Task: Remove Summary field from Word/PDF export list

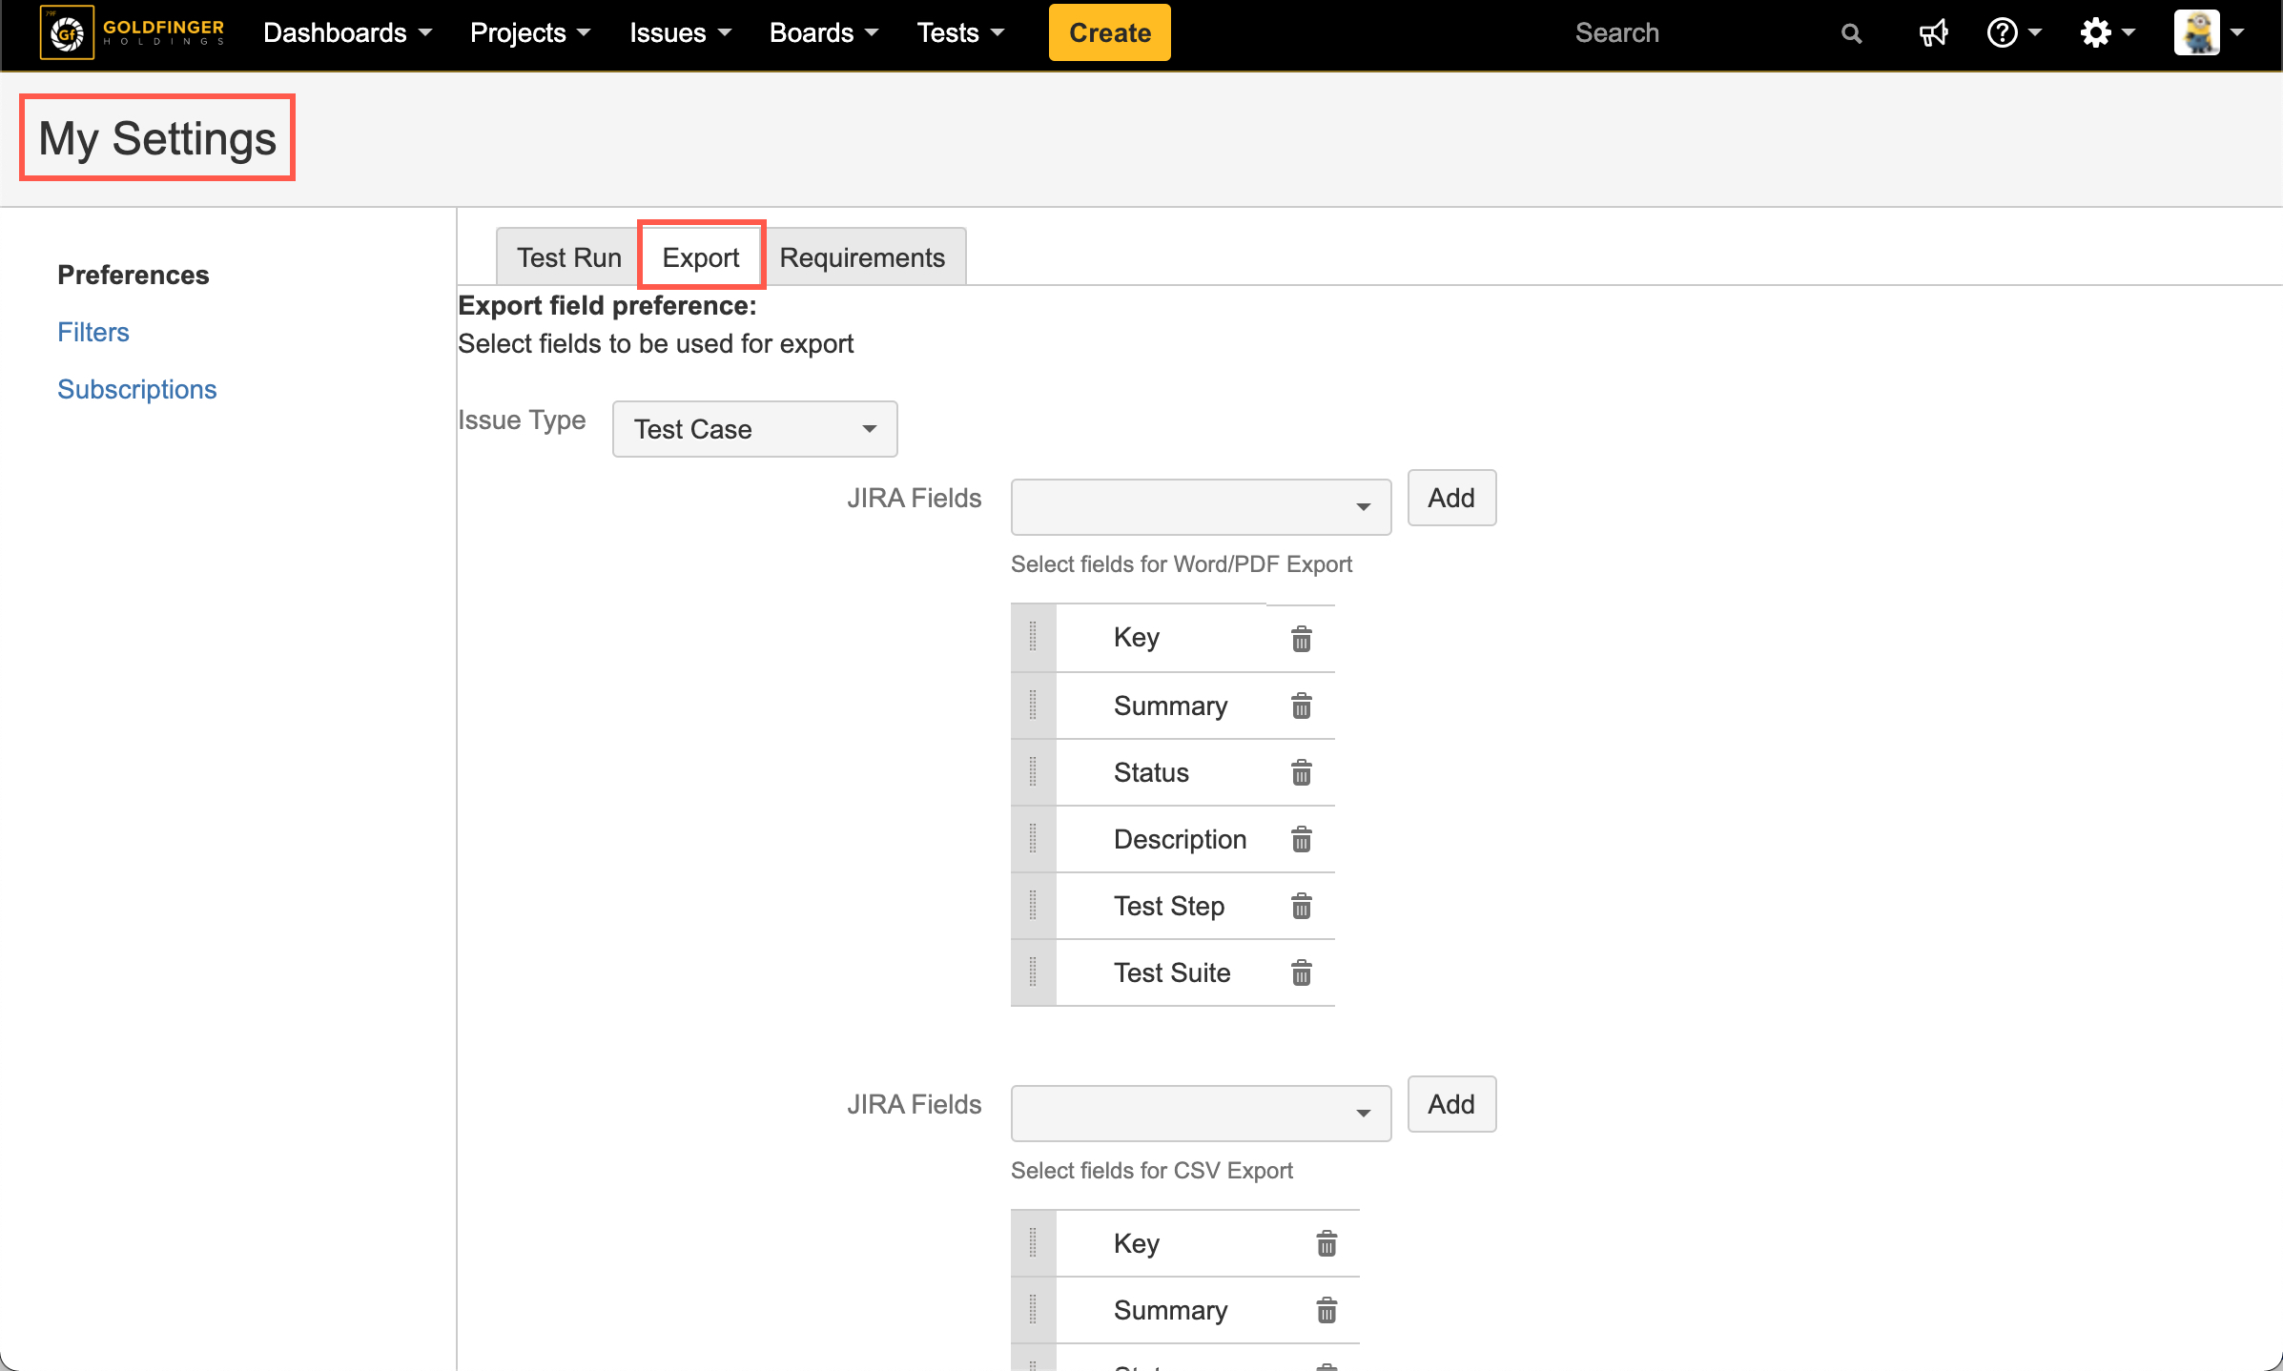Action: tap(1301, 706)
